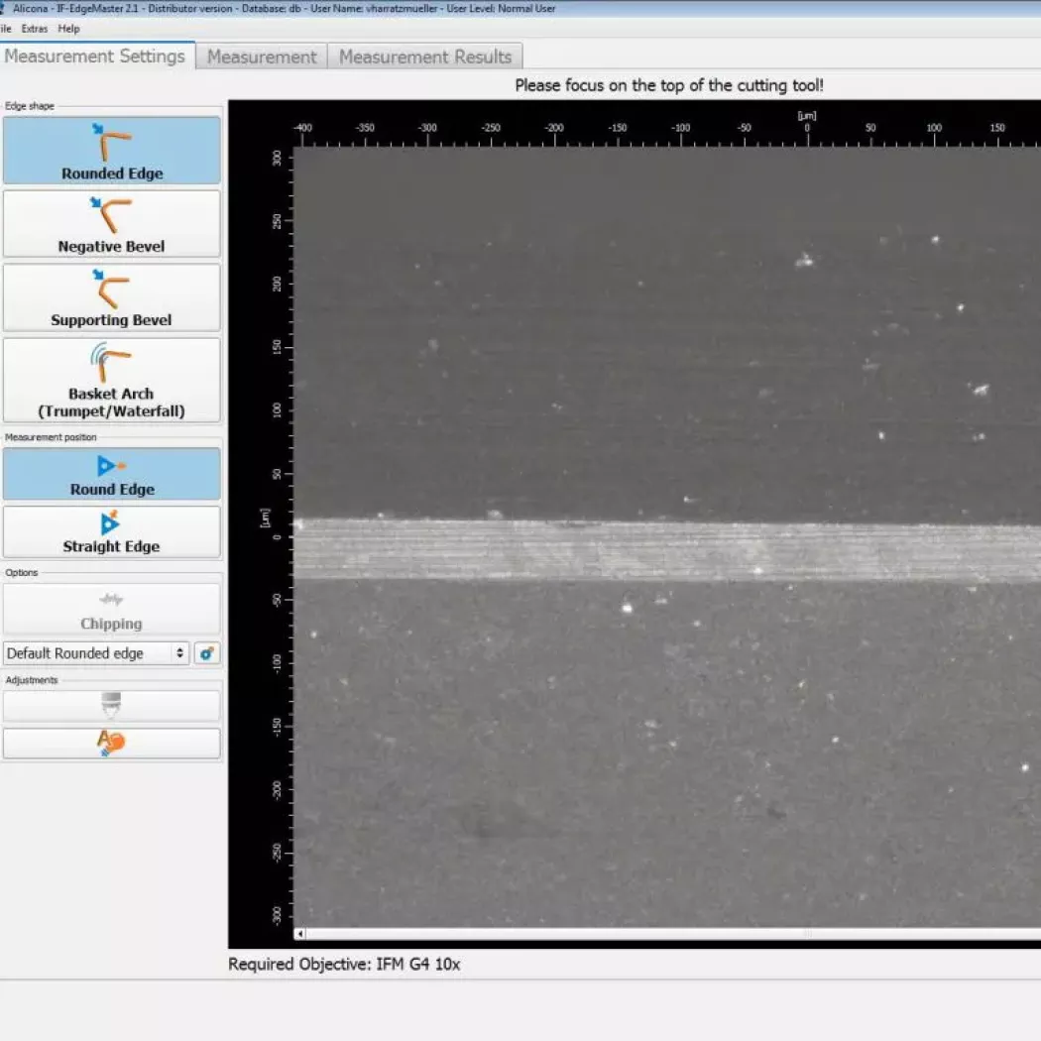The width and height of the screenshot is (1041, 1041).
Task: Click the objective lens adjustment button
Action: click(x=111, y=706)
